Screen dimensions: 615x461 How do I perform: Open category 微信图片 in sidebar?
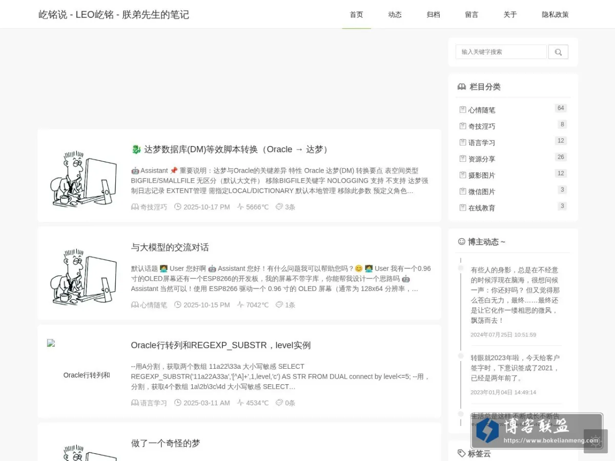point(482,192)
